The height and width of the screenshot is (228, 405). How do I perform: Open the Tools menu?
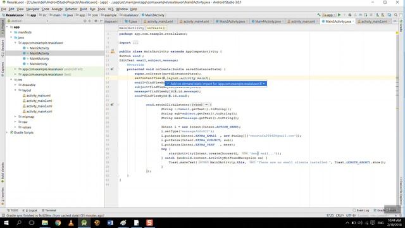(x=101, y=9)
